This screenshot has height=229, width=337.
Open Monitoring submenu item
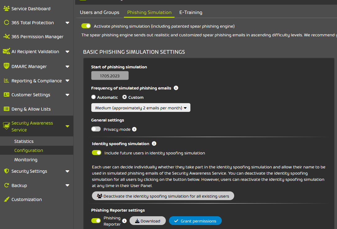click(x=26, y=159)
